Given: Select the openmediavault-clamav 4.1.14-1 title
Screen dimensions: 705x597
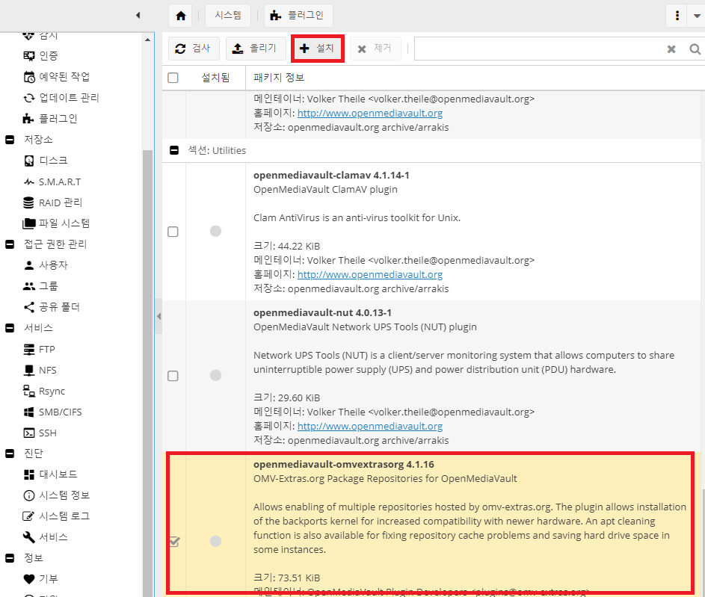Looking at the screenshot, I should [331, 175].
